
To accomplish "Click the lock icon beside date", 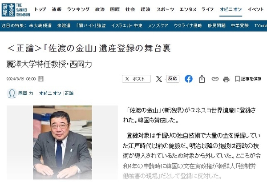I will coord(41,79).
